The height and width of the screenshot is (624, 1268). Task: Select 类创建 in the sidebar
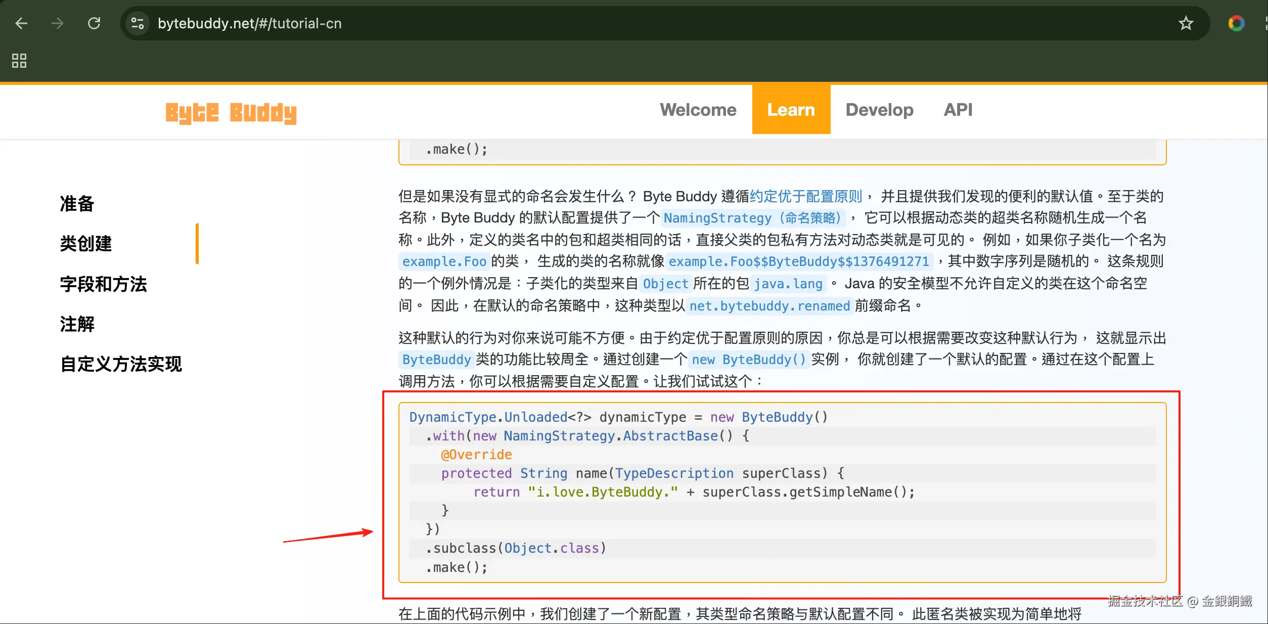86,244
